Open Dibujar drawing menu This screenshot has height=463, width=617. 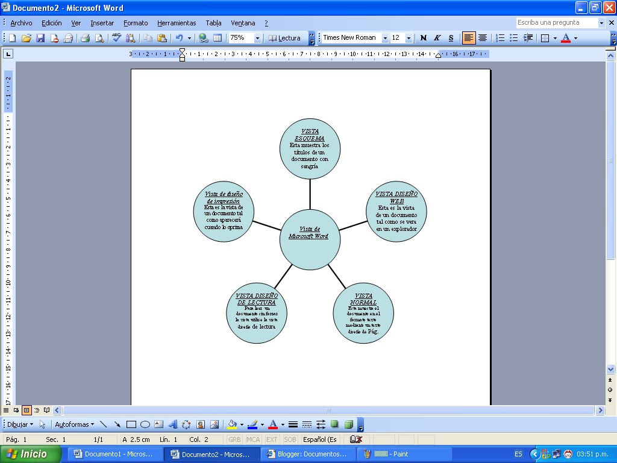click(x=20, y=424)
